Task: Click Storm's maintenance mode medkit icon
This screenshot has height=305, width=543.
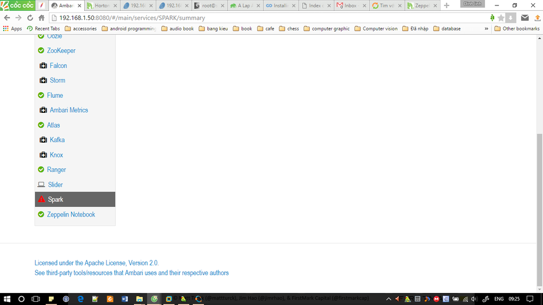Action: point(43,80)
